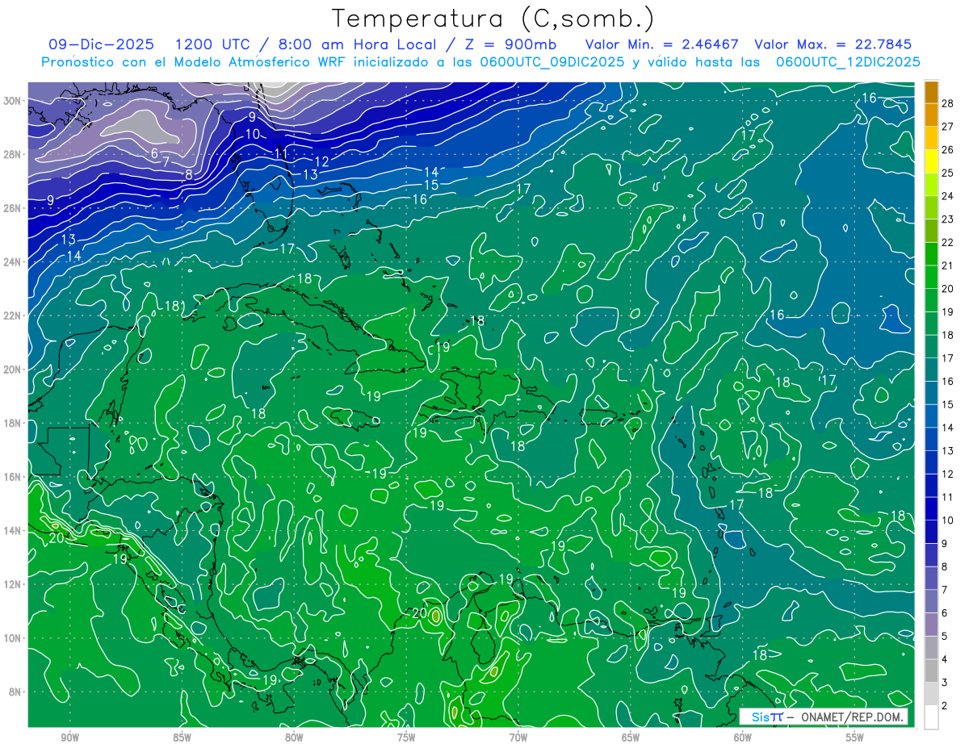Click 'Valor Min. = 2.46467' value
Viewport: 969px width, 748px height.
661,44
